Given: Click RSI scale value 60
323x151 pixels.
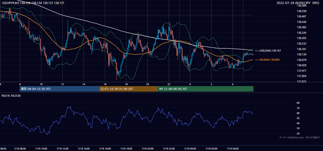Looking at the screenshot, I should (298, 113).
